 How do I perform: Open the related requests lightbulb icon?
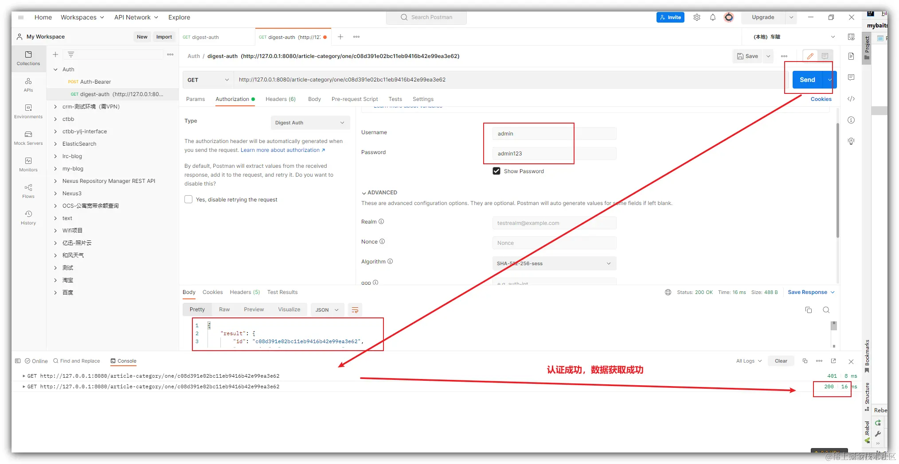(851, 141)
